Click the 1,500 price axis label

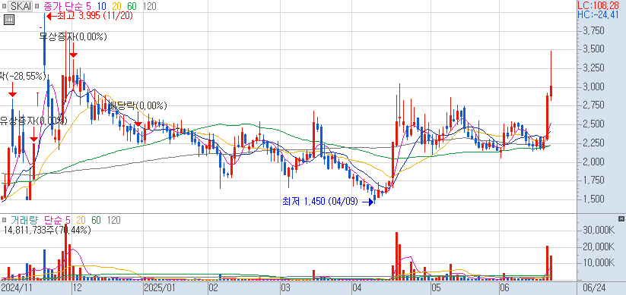tap(593, 199)
